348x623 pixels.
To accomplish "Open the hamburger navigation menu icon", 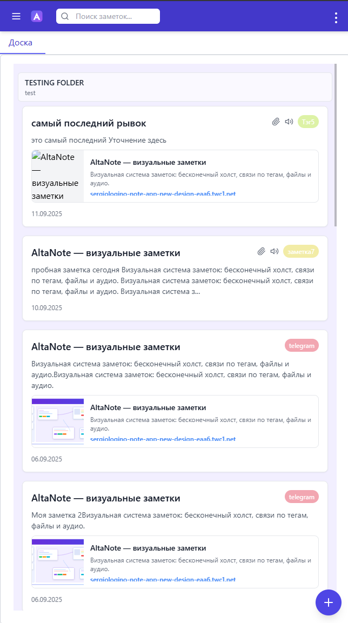I will pos(16,16).
